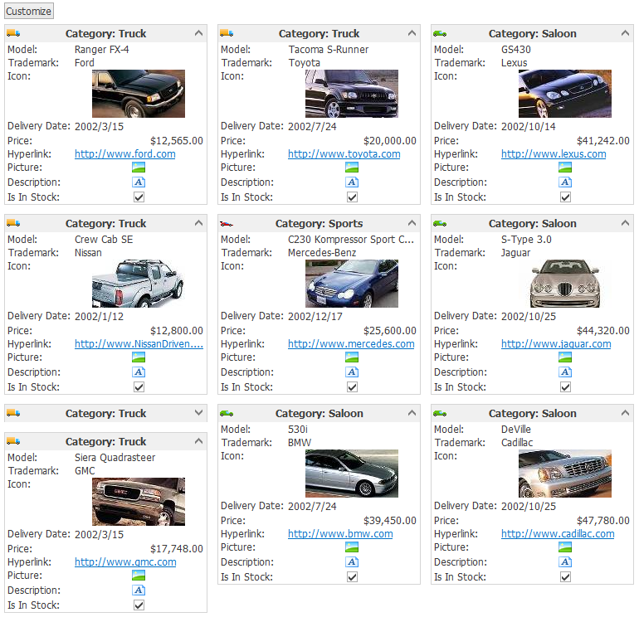Open the Description icon on Ranger FX-4 card

click(x=139, y=182)
